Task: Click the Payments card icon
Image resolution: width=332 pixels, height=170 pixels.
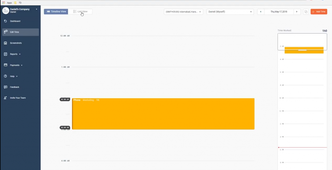Action: click(6, 65)
